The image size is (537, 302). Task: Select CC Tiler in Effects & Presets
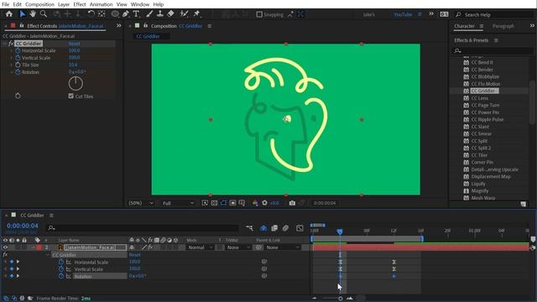click(x=479, y=155)
